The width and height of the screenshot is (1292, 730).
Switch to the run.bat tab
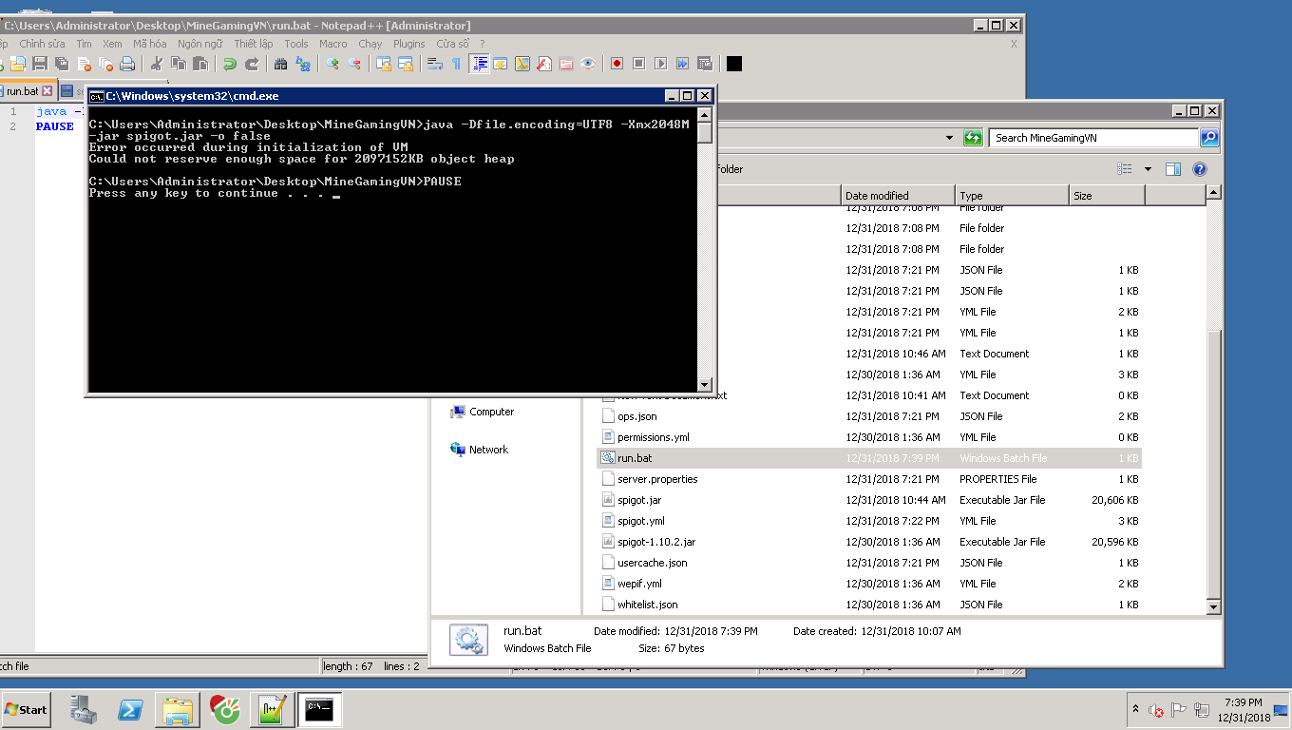click(23, 91)
